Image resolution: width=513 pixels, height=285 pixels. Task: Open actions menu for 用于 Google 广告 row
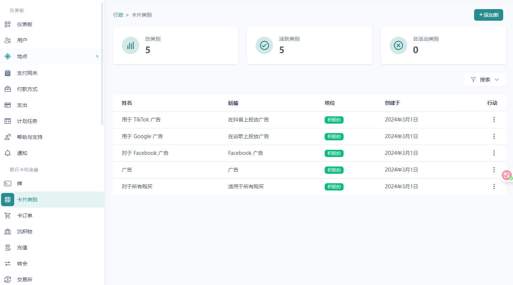(494, 136)
